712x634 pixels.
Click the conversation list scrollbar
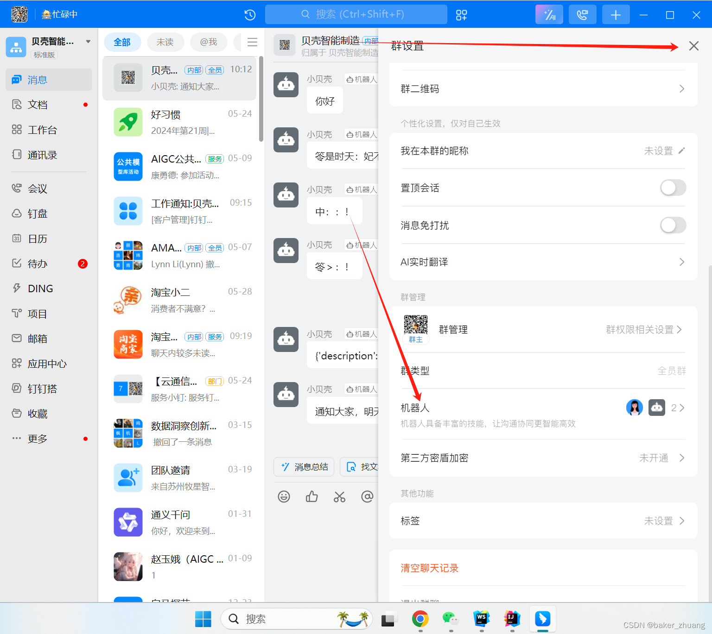pyautogui.click(x=261, y=99)
